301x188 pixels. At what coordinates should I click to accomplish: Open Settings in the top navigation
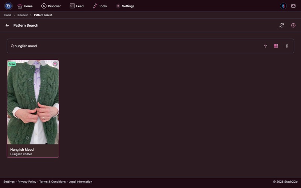click(125, 6)
